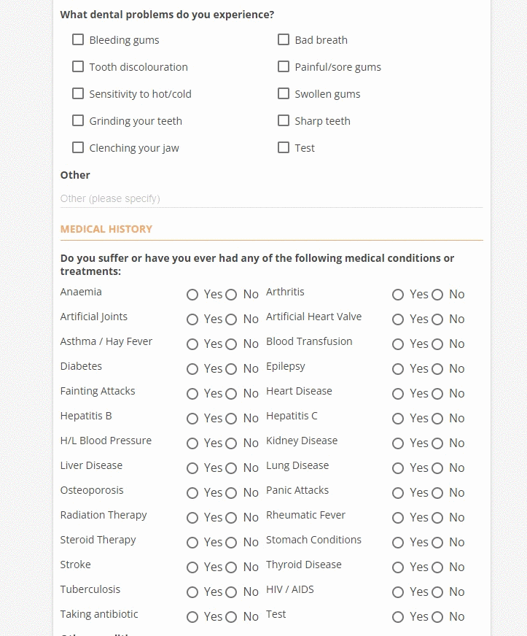Select Yes for Artificial Heart Valve

pos(398,319)
